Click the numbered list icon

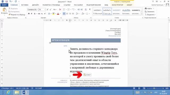tap(69, 9)
